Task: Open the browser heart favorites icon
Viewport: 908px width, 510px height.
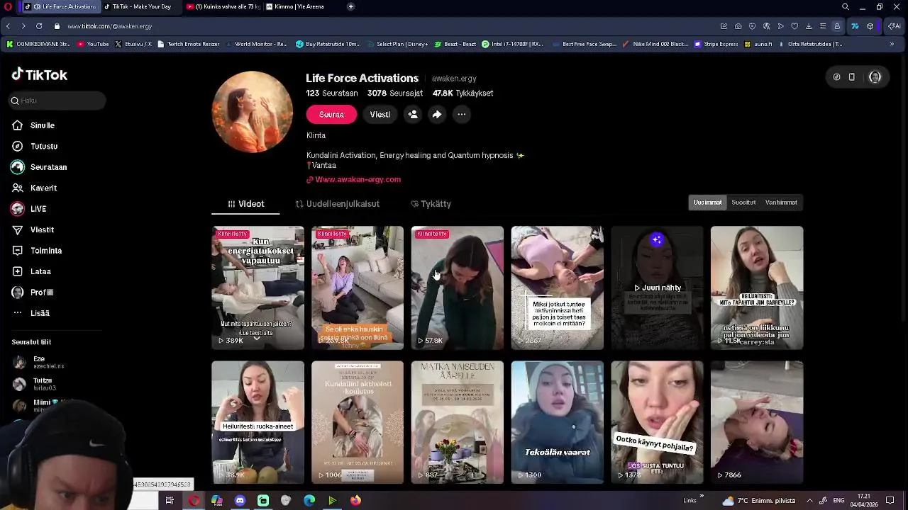Action: (x=794, y=26)
